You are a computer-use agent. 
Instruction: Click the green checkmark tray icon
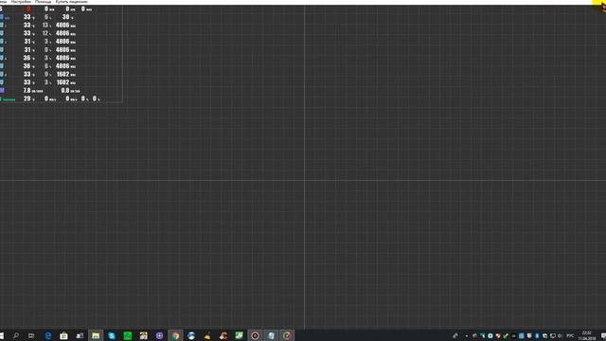(506, 335)
